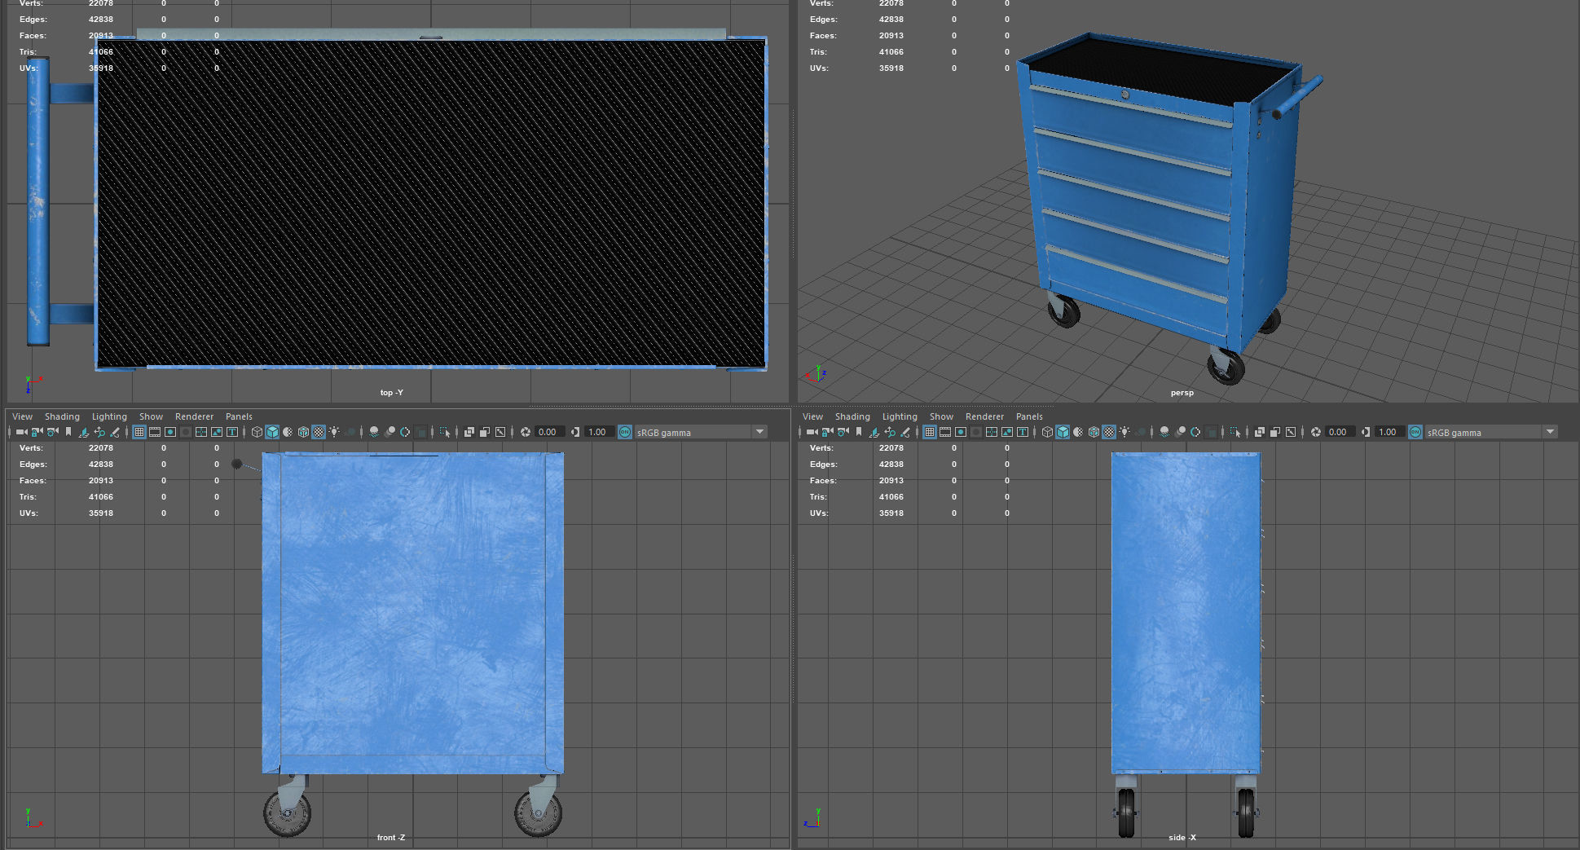Toggle Lock Camera in front view toolbar

37,432
